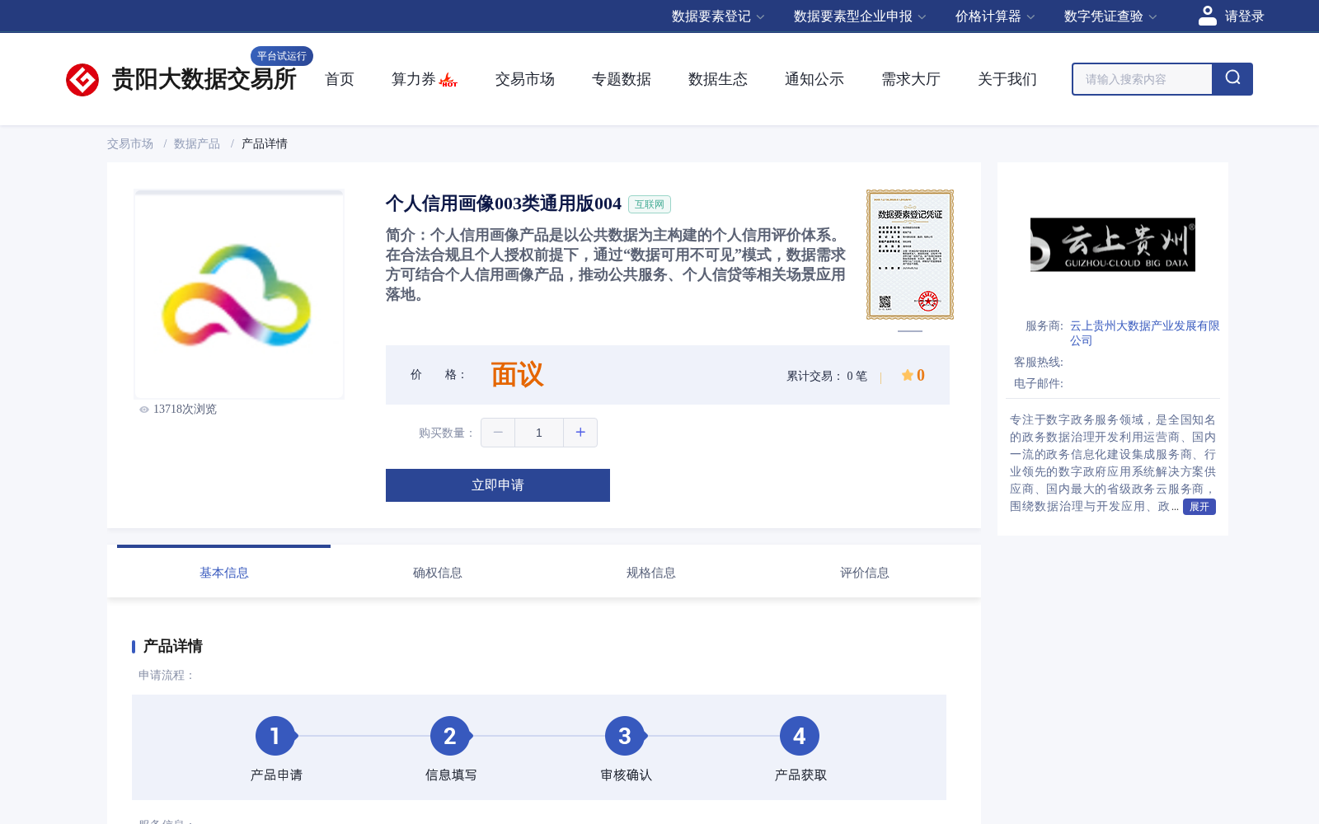Switch to the 基本信息 tab
Screen dimensions: 1319x824
point(224,573)
